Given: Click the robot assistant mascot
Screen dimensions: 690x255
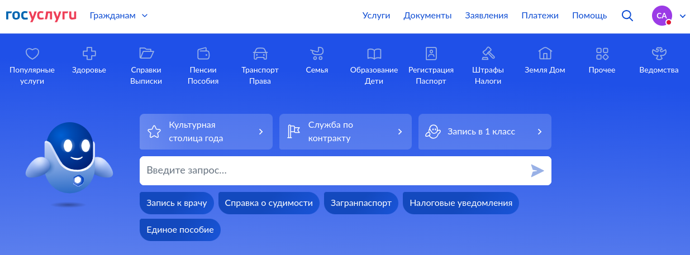Looking at the screenshot, I should (x=69, y=159).
